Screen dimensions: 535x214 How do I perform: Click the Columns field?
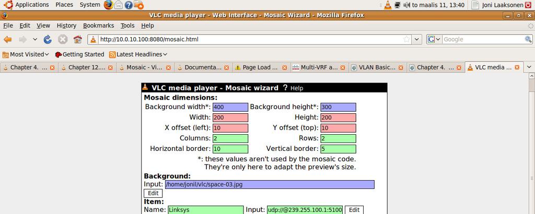click(x=230, y=139)
